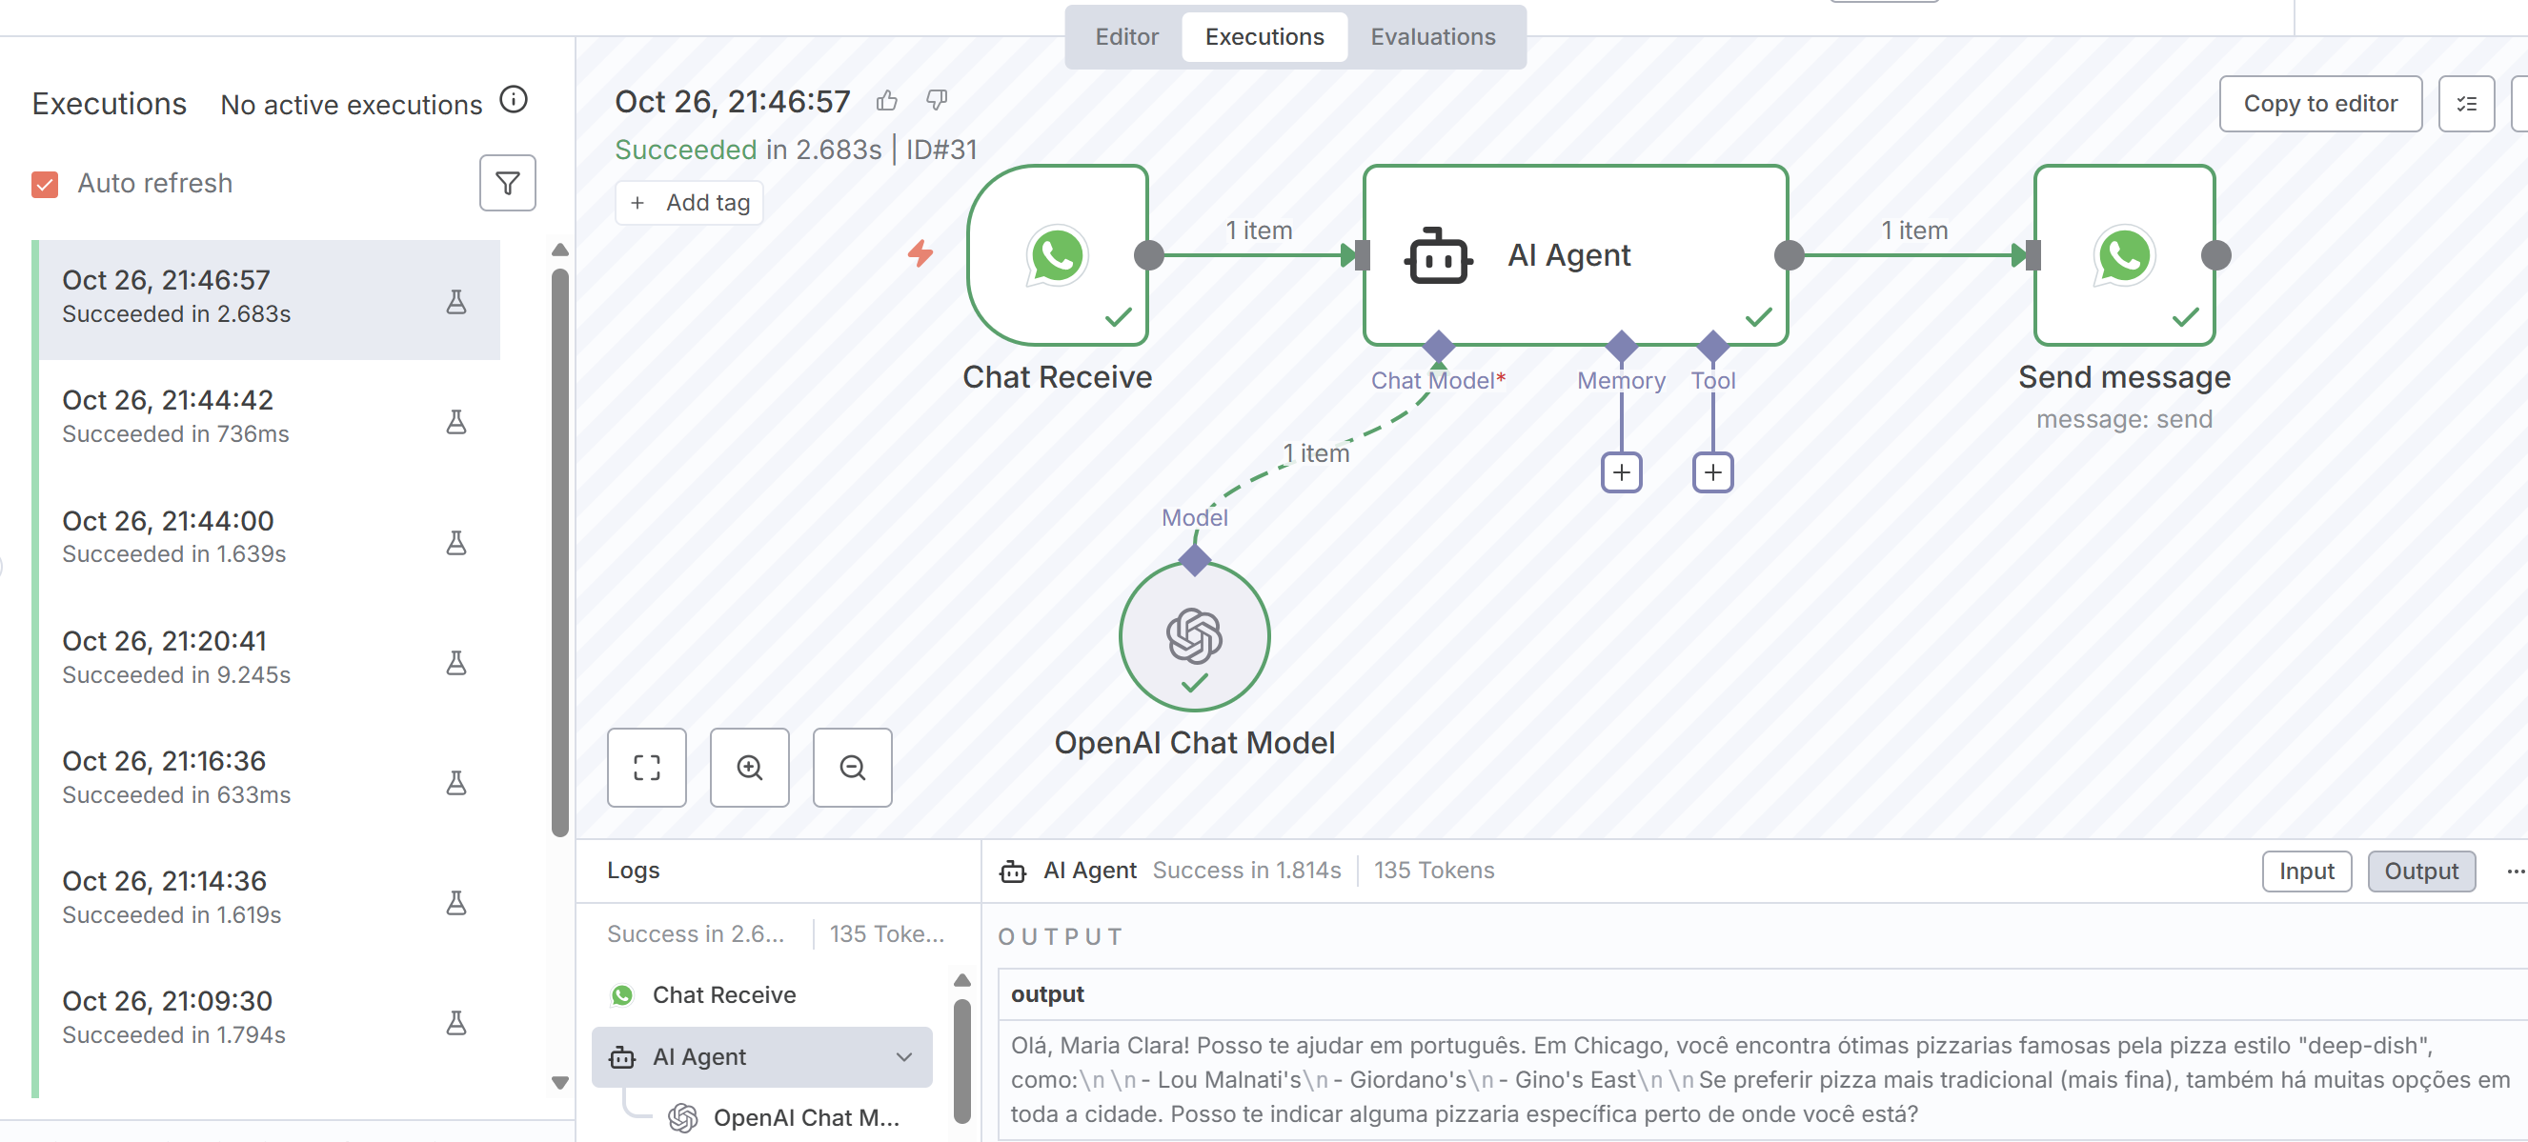This screenshot has height=1142, width=2528.
Task: Open the three-dots menu in log panel
Action: [x=2515, y=872]
